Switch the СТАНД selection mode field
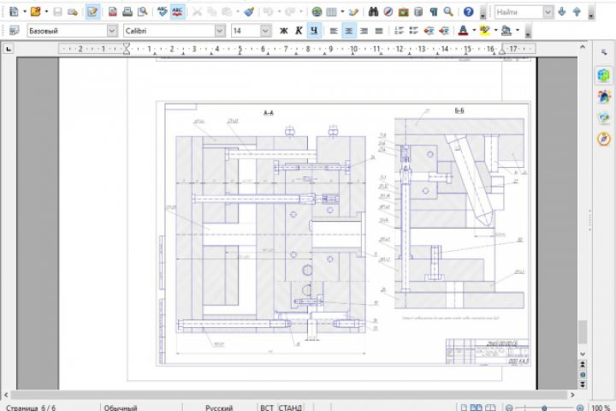This screenshot has height=411, width=616. coord(290,408)
